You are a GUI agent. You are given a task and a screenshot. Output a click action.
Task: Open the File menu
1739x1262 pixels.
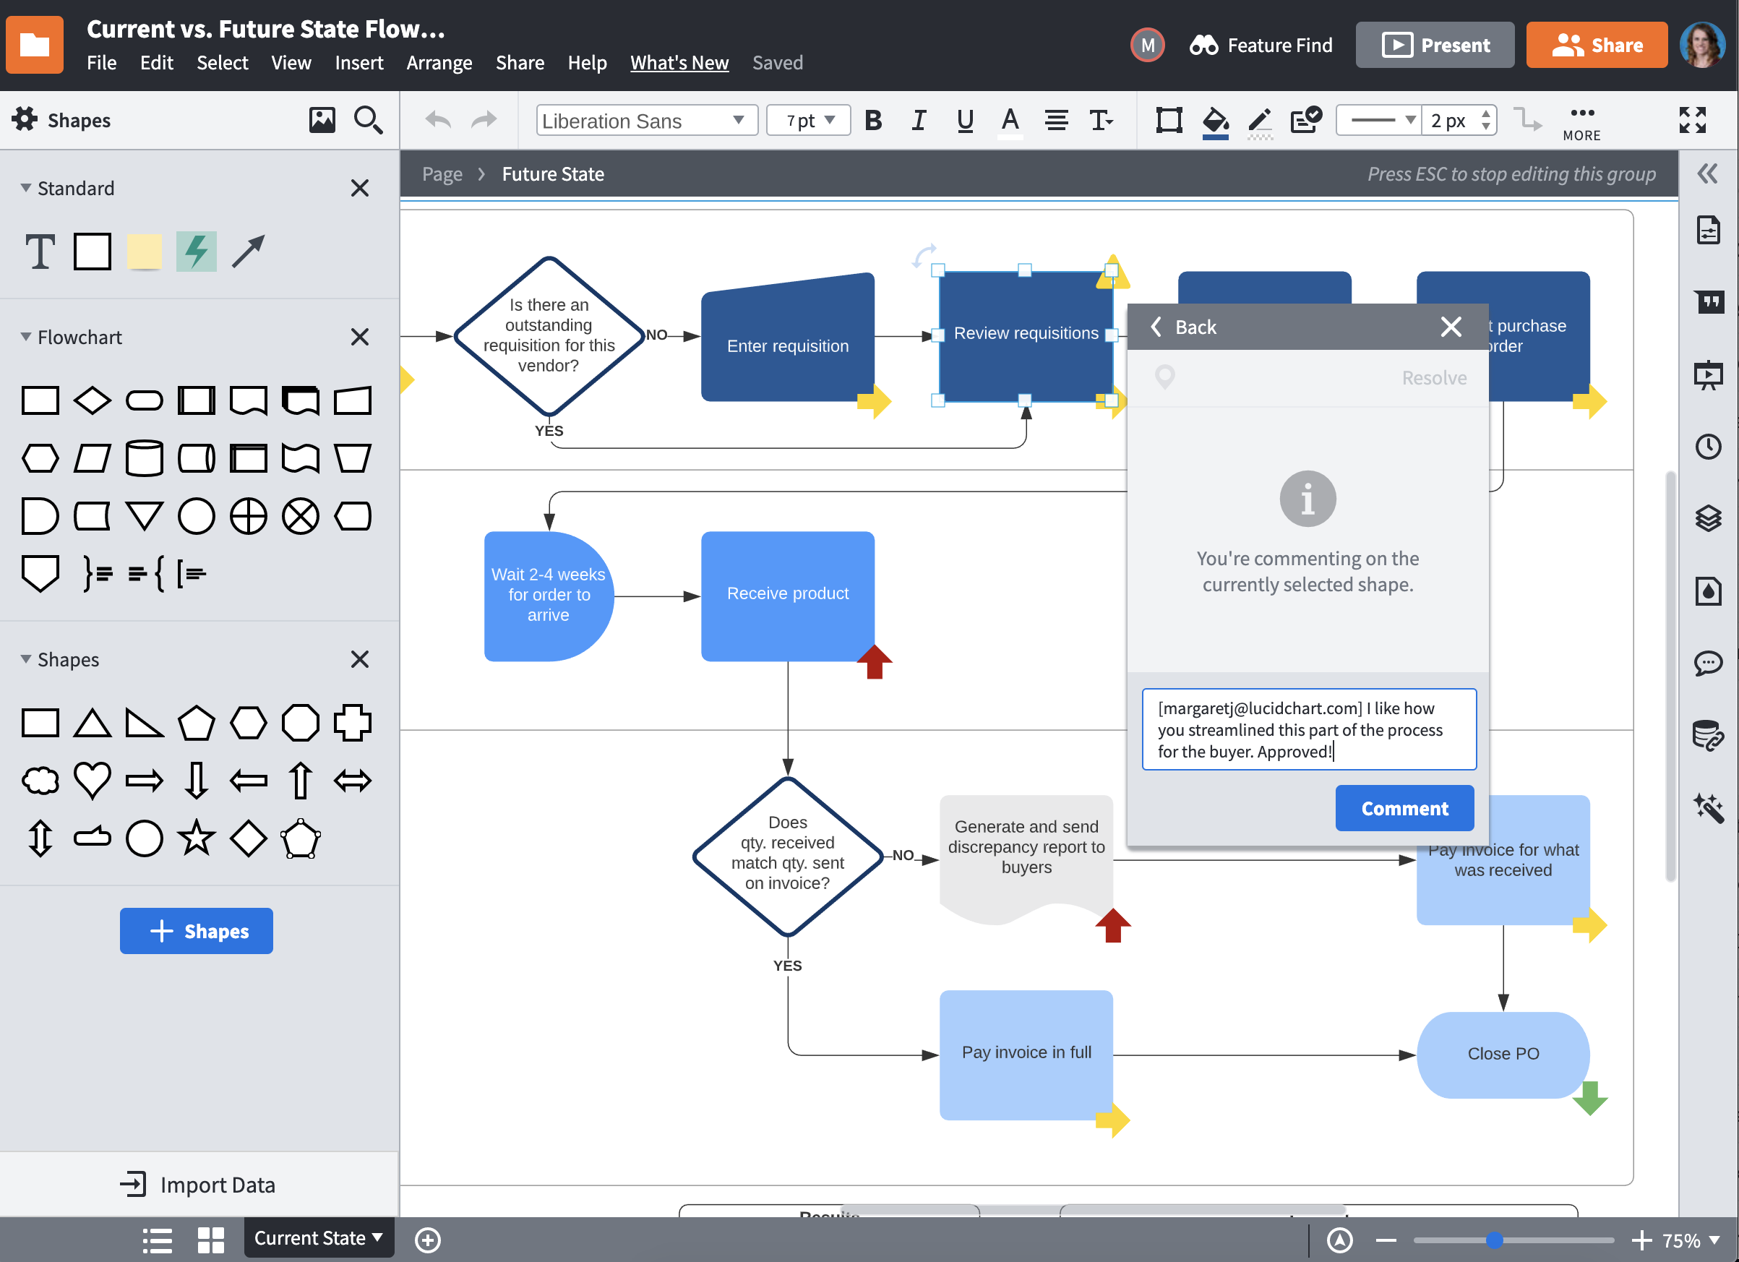pos(101,62)
